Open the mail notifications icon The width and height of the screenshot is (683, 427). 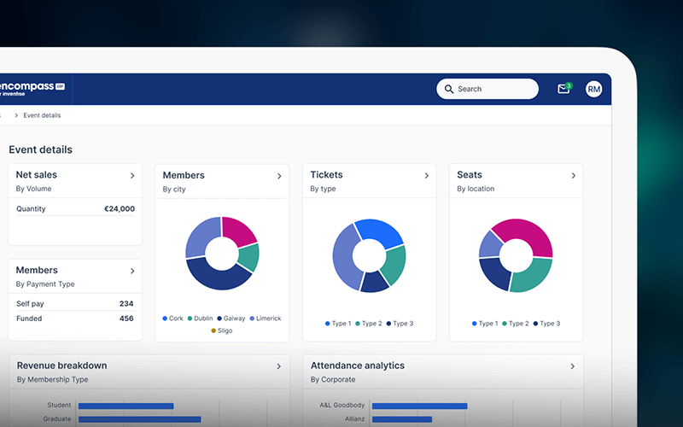coord(563,89)
